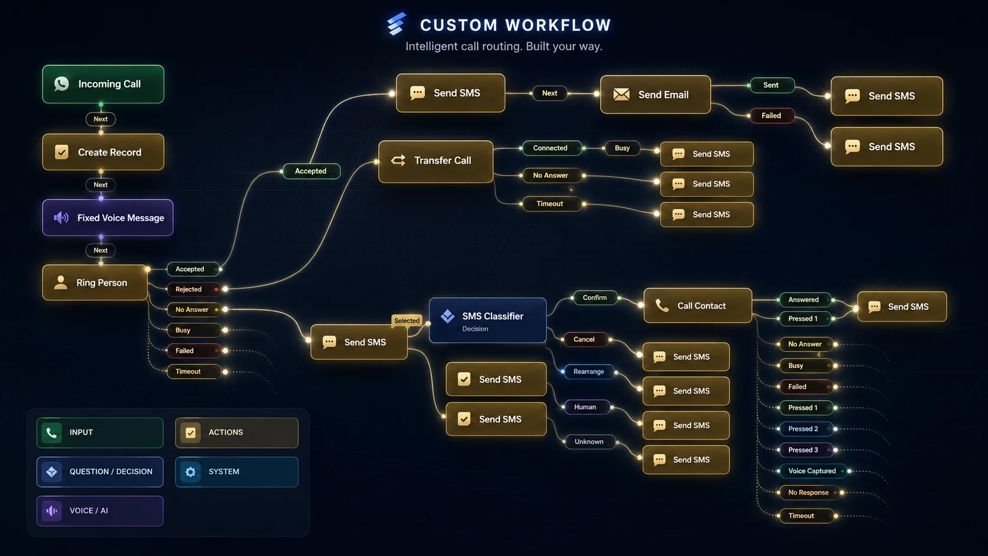Click the 'Intelligent call routing. Built your way.' subtitle
The image size is (988, 556).
pos(504,47)
